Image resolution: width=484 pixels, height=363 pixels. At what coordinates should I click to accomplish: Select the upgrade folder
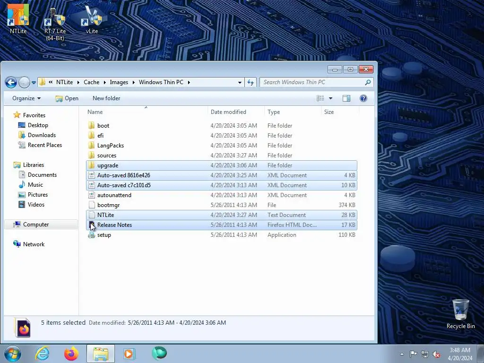pos(222,165)
